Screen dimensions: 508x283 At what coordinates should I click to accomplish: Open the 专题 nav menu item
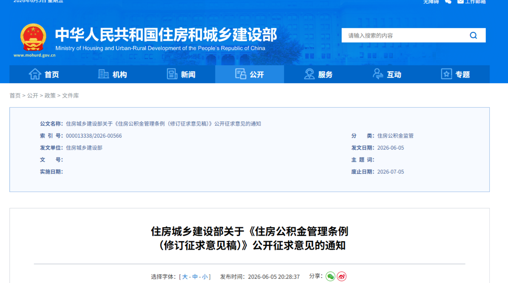[456, 74]
